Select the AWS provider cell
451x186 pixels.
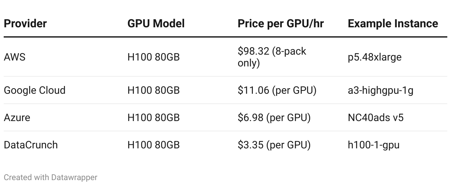pyautogui.click(x=15, y=57)
